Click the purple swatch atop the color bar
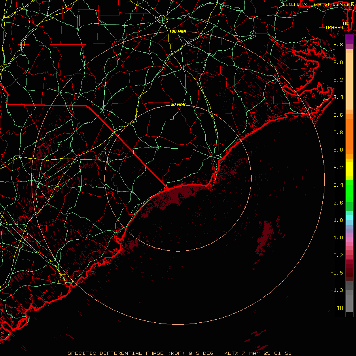 (349, 40)
